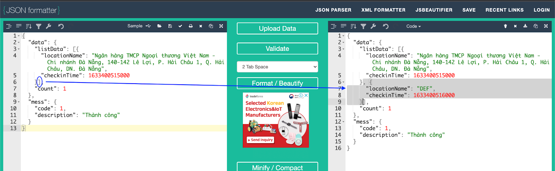Viewport: 555px width, 171px height.
Task: Collapse the "mess" fold arrow in left editor
Action: click(19, 102)
